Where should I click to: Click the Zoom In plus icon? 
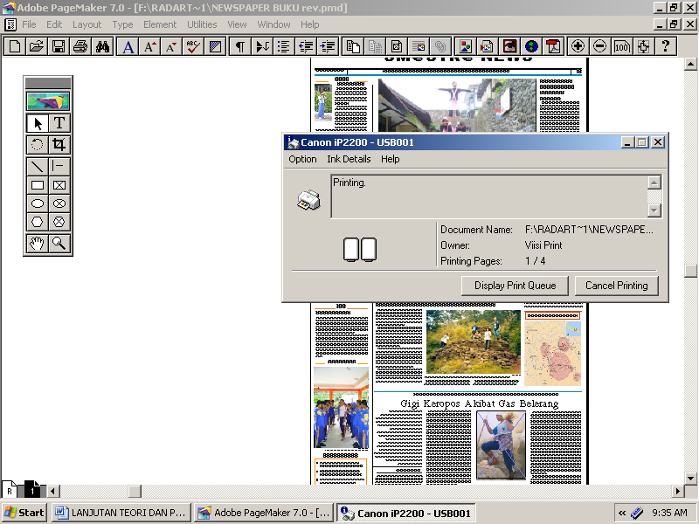(578, 46)
